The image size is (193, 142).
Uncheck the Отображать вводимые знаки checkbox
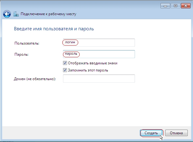click(65, 63)
